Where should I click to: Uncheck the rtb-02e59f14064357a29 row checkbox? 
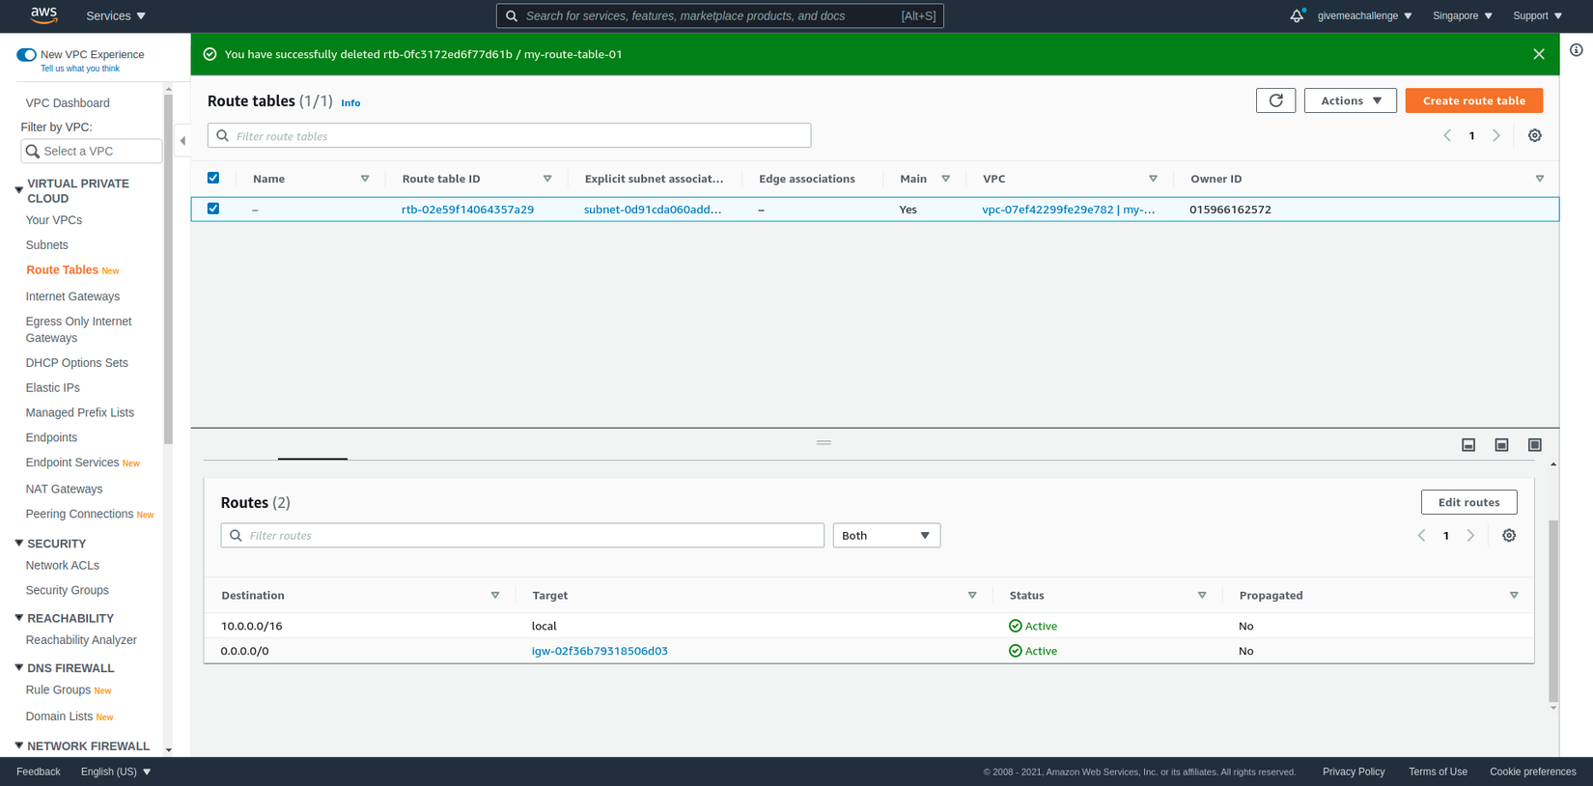(213, 209)
